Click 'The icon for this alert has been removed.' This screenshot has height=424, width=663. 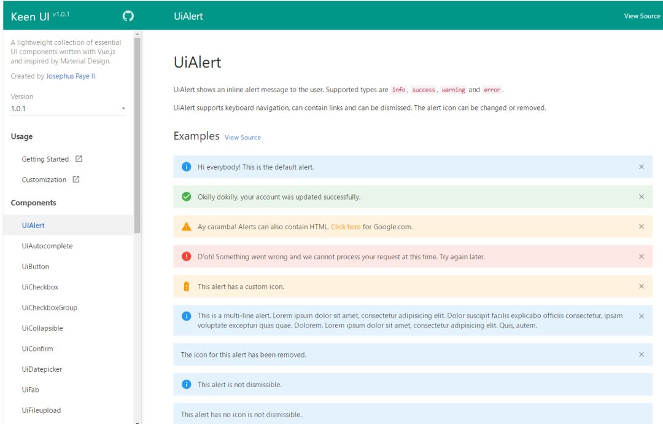tap(244, 355)
